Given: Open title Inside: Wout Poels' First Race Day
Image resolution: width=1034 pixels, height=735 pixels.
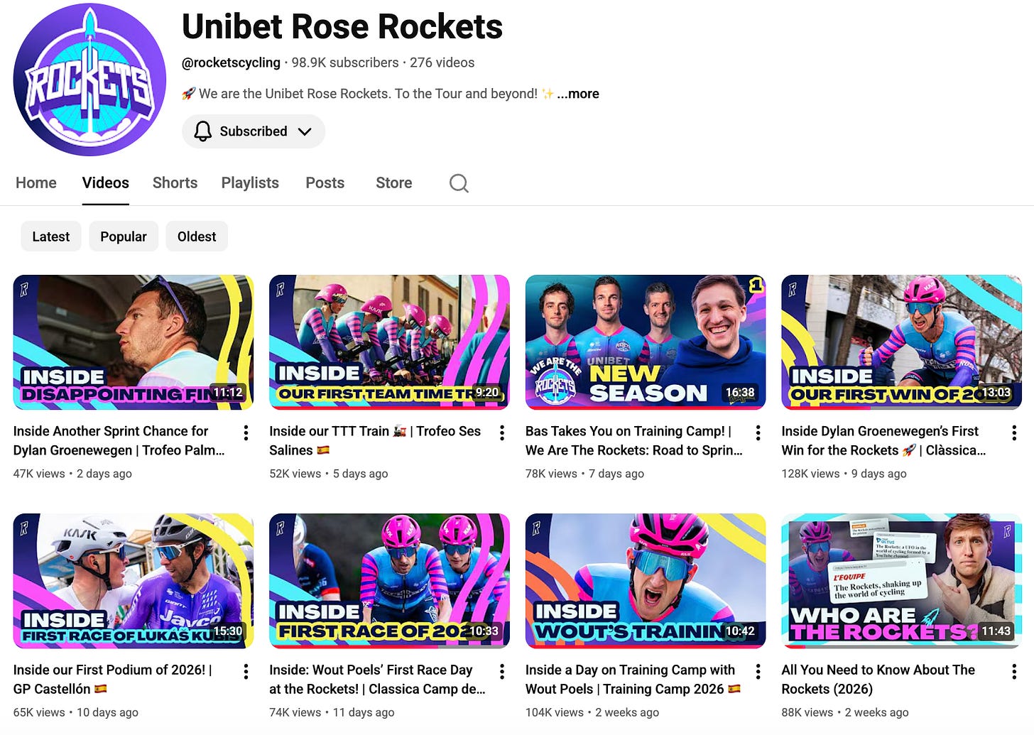Looking at the screenshot, I should pyautogui.click(x=377, y=679).
